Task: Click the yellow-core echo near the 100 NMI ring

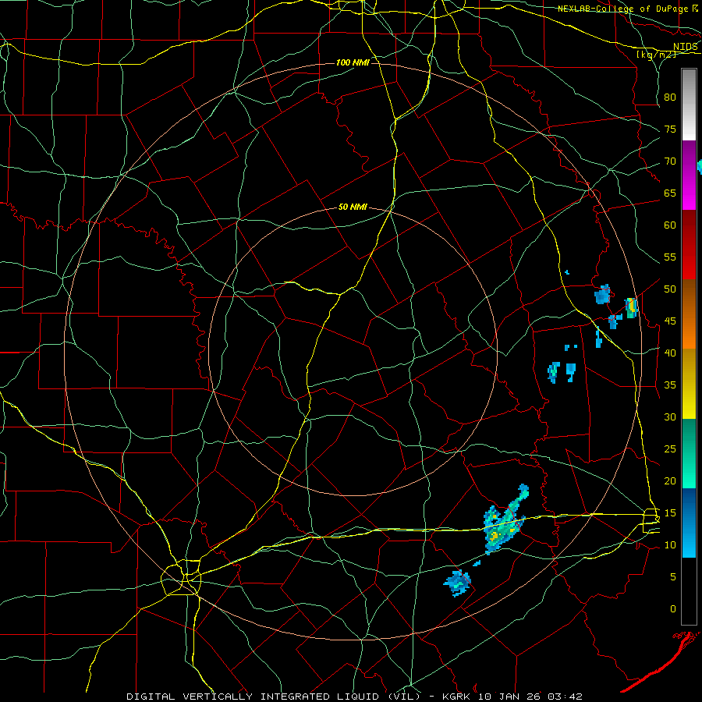Action: point(631,307)
